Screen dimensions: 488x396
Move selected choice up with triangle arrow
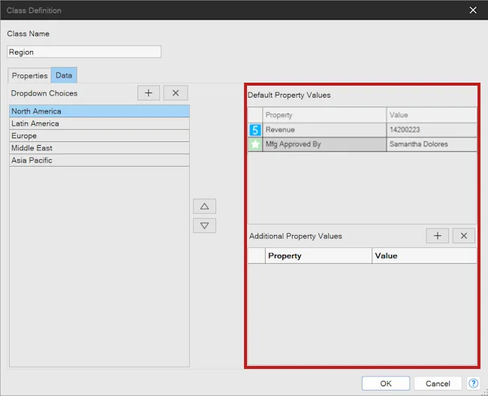(204, 206)
